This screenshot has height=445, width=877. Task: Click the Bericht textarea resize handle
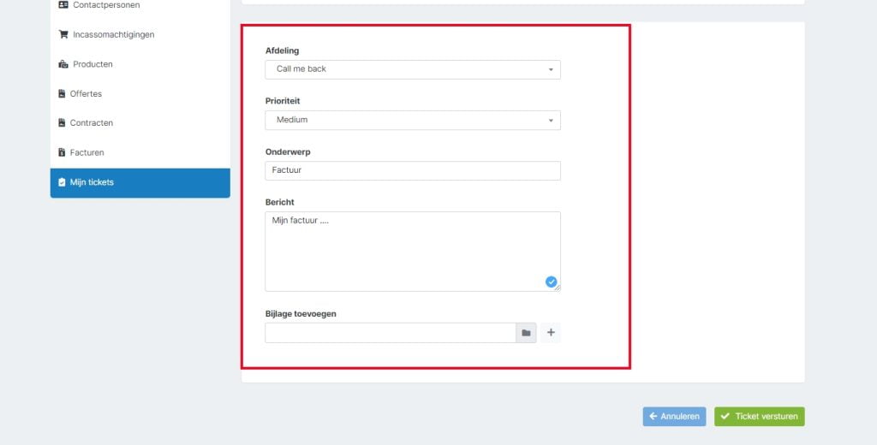pos(557,288)
